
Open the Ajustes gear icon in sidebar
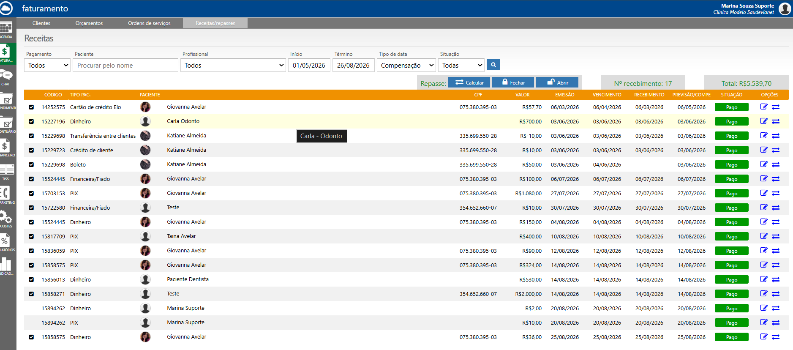tap(6, 219)
